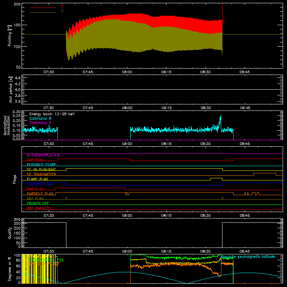287x287 pixels.
Task: Click the 'Pointing ["]' axis title
Action: click(10, 36)
